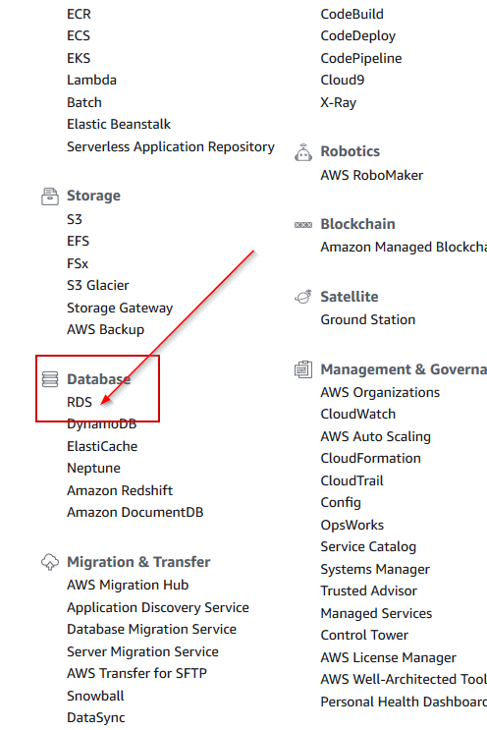Select CodePipeline service
This screenshot has height=730, width=487.
[x=361, y=58]
